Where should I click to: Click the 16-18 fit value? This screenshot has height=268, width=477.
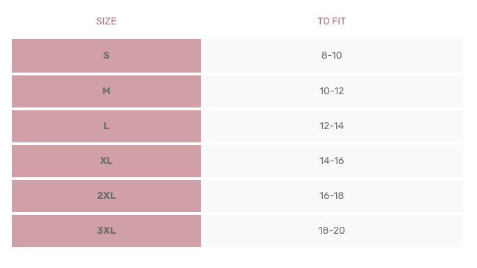tap(331, 195)
